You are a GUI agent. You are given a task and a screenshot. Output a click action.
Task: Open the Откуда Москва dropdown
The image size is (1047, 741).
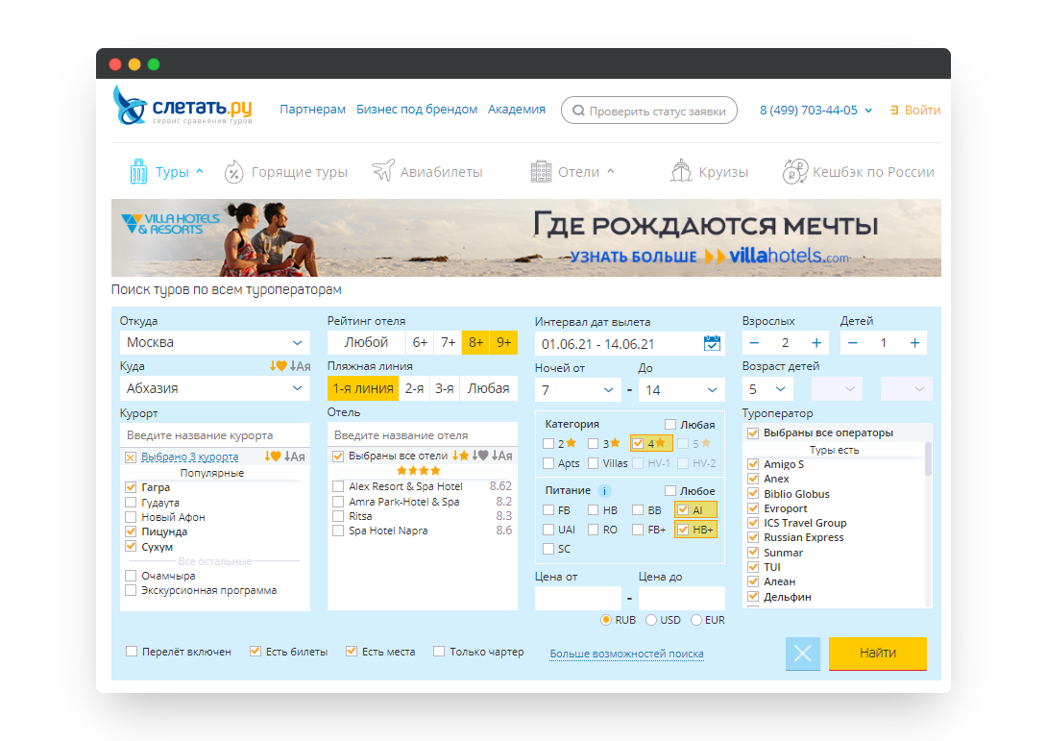point(214,342)
